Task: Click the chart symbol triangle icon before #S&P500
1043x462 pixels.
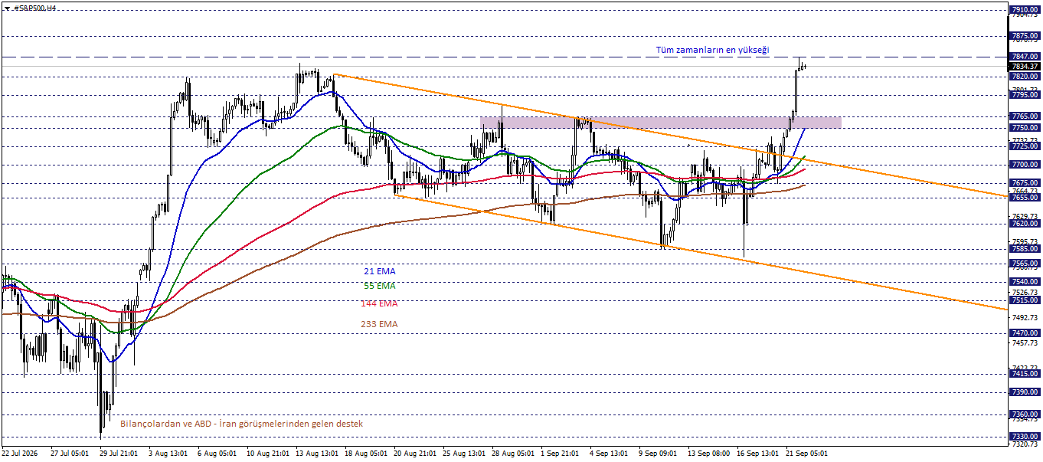Action: click(x=6, y=7)
